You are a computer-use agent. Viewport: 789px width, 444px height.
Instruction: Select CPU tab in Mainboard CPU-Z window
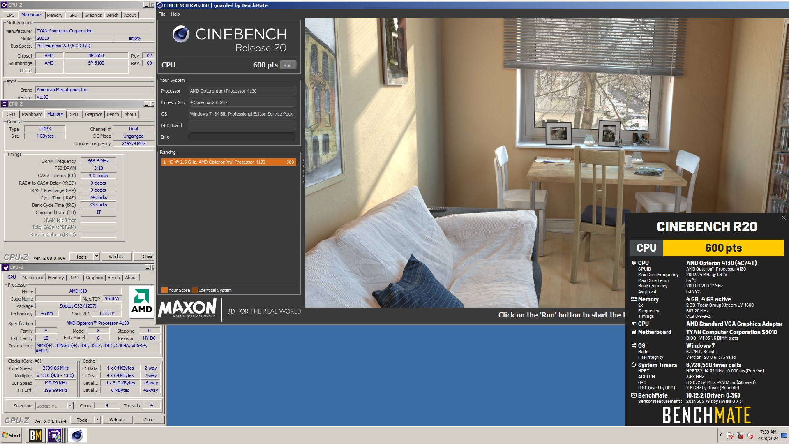10,15
